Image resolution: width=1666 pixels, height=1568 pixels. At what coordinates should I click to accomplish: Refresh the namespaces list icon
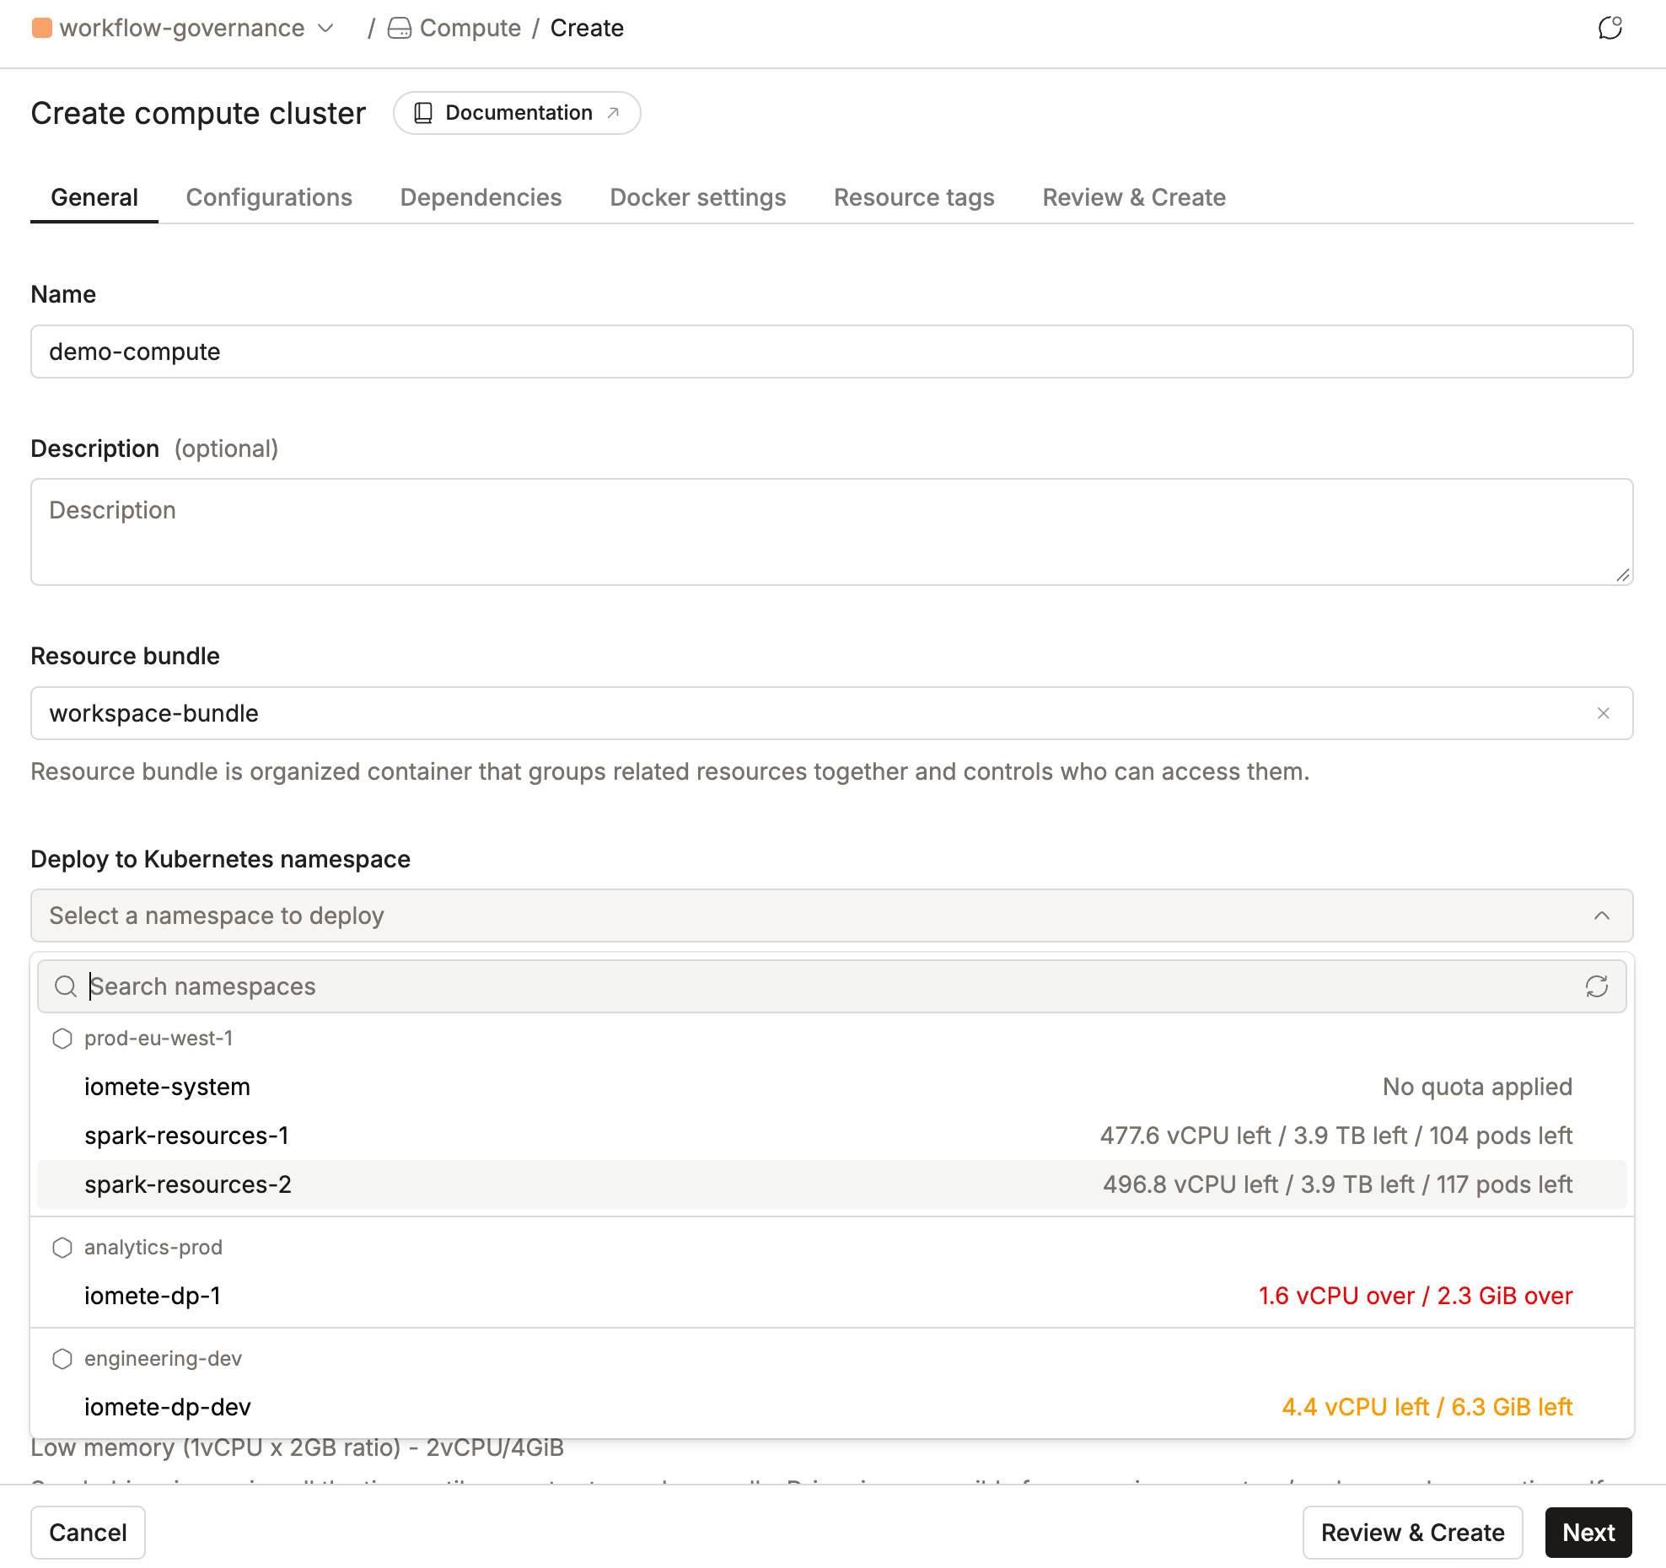click(1597, 986)
